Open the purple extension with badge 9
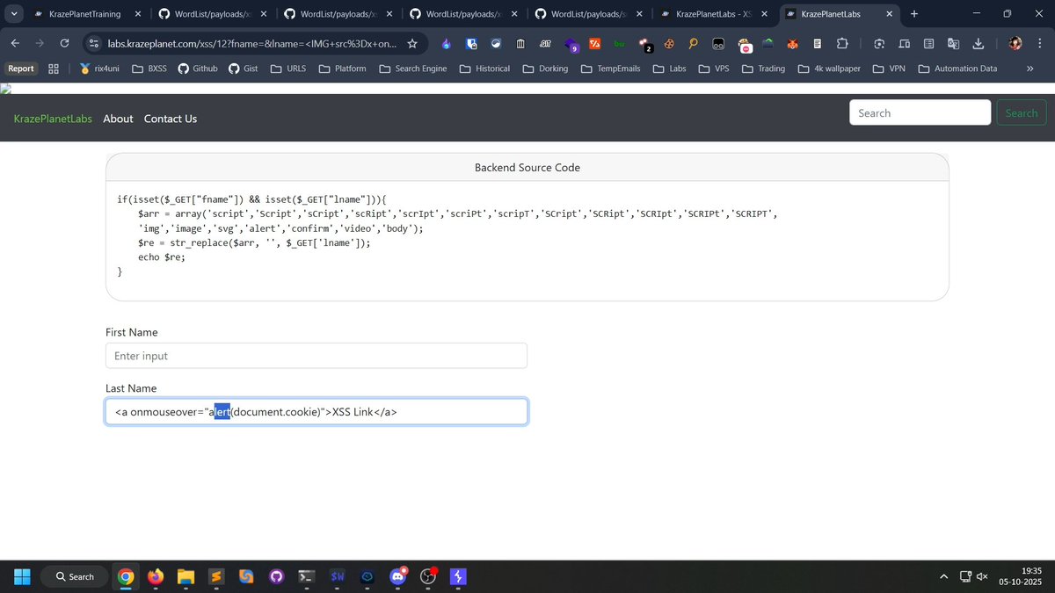The width and height of the screenshot is (1055, 593). [x=571, y=45]
